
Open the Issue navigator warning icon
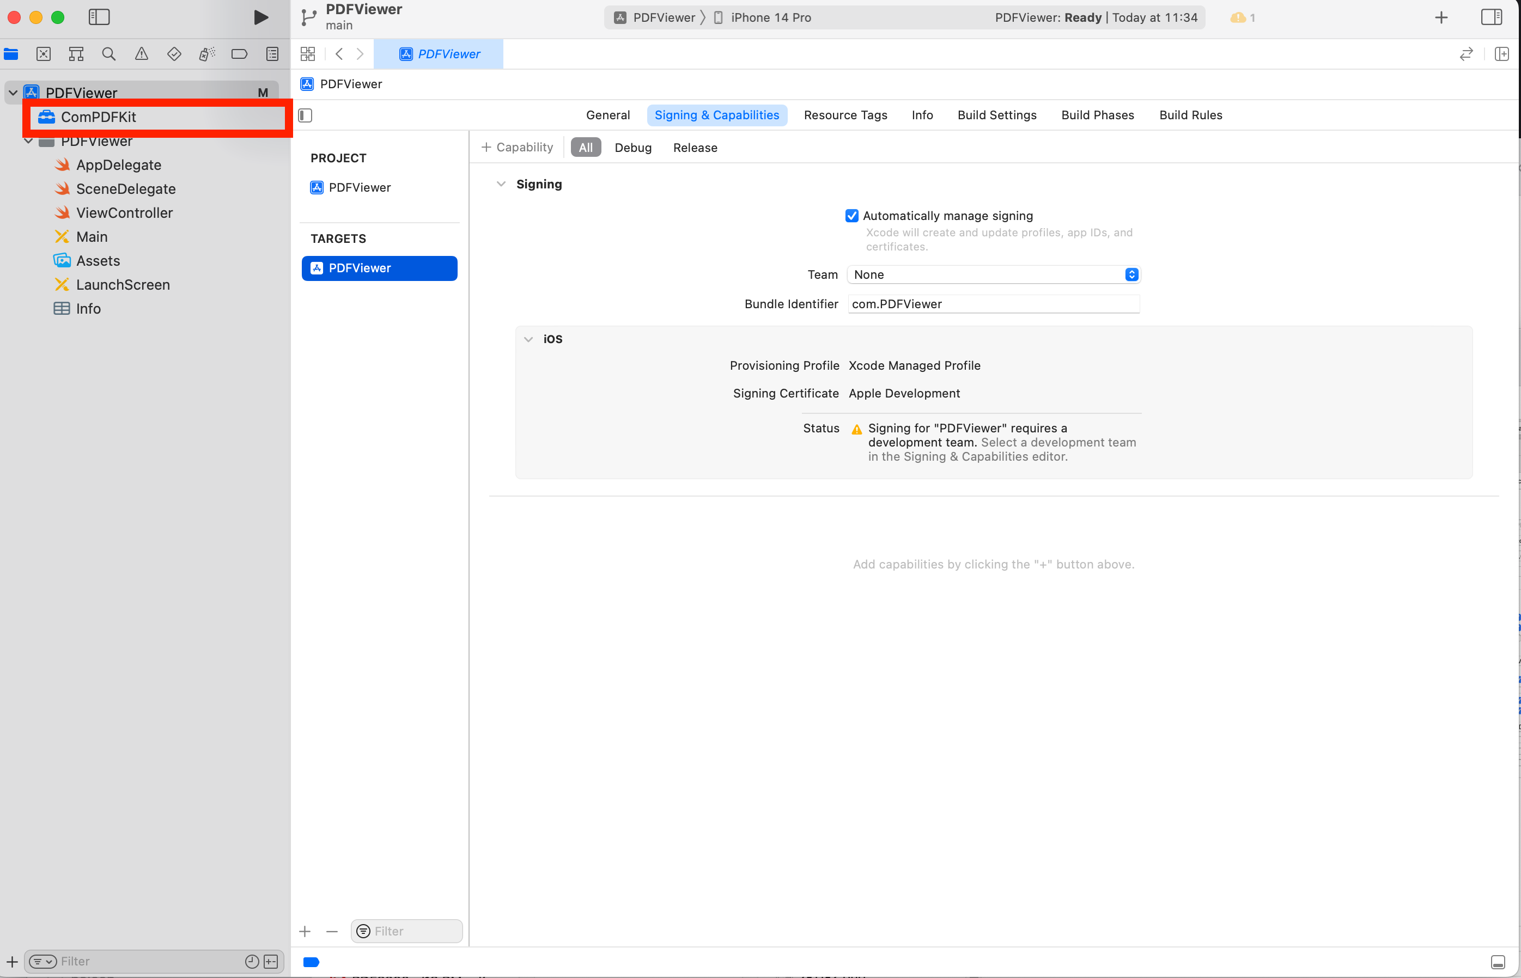(141, 54)
